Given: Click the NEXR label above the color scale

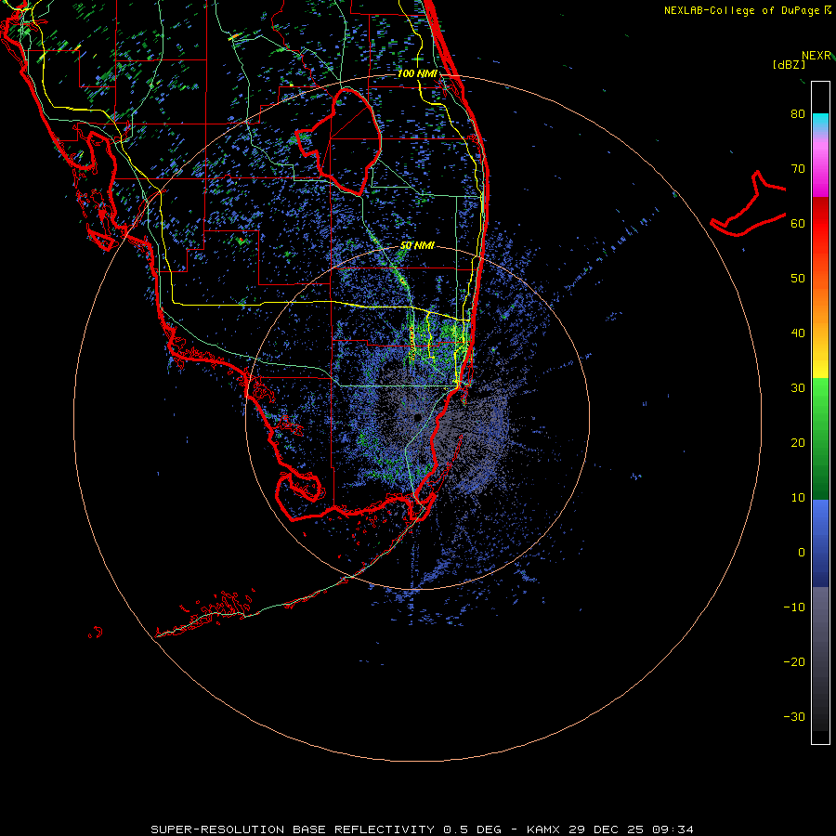Looking at the screenshot, I should point(816,56).
